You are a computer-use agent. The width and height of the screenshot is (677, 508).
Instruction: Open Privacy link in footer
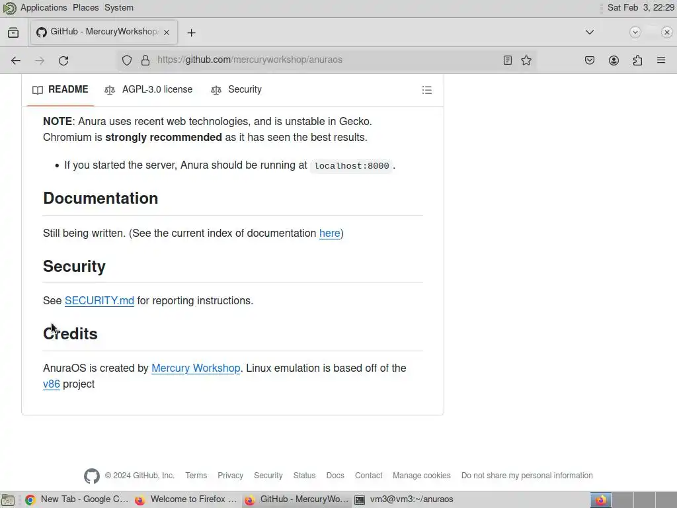(230, 476)
